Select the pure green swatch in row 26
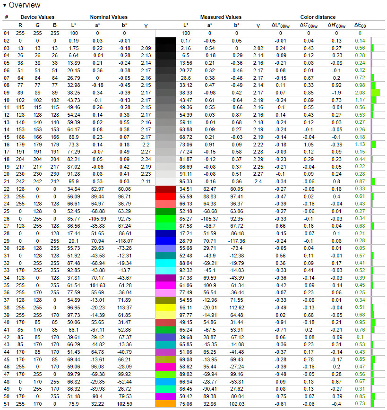387x410 pixels. pyautogui.click(x=165, y=219)
